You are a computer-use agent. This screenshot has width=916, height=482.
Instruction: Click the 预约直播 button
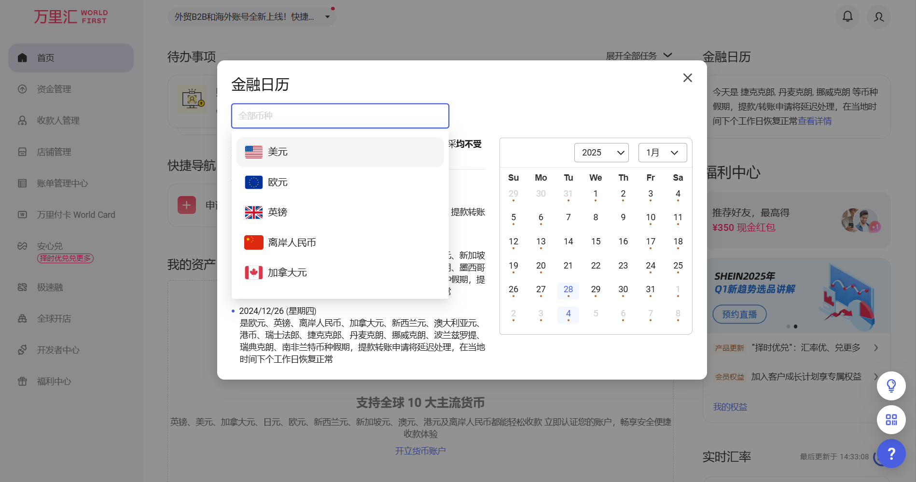(x=739, y=314)
